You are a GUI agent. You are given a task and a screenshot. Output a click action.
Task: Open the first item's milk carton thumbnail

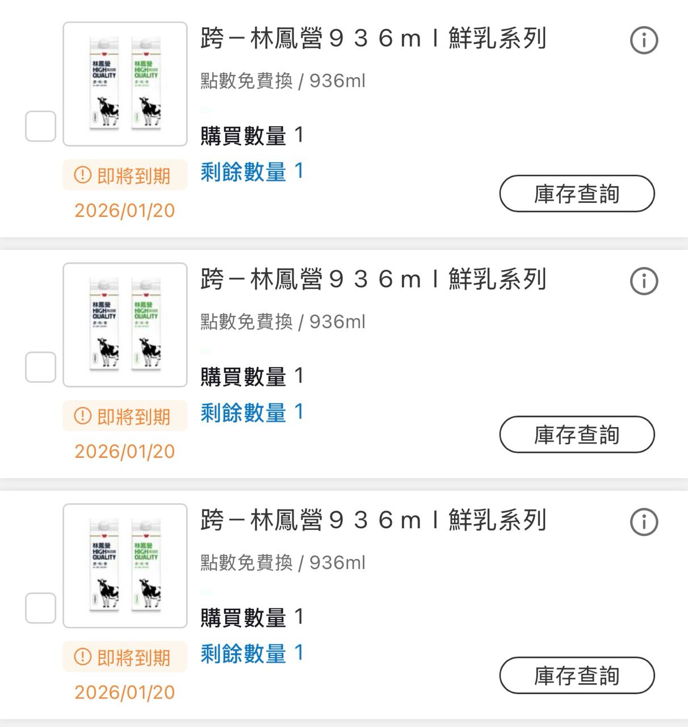(125, 84)
